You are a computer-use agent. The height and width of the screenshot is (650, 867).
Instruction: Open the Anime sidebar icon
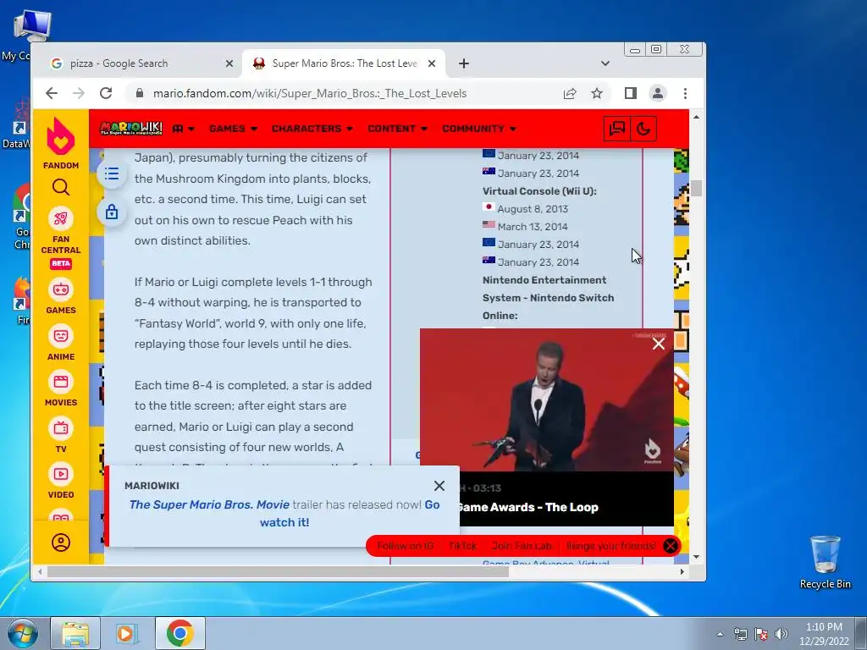tap(61, 336)
